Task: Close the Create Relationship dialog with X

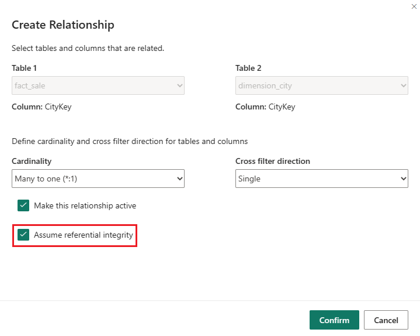Action: click(414, 6)
